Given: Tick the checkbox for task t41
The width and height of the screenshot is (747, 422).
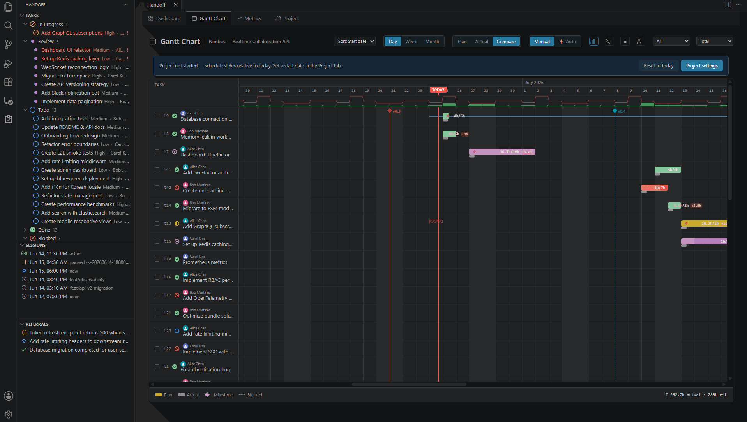Looking at the screenshot, I should pos(157,170).
